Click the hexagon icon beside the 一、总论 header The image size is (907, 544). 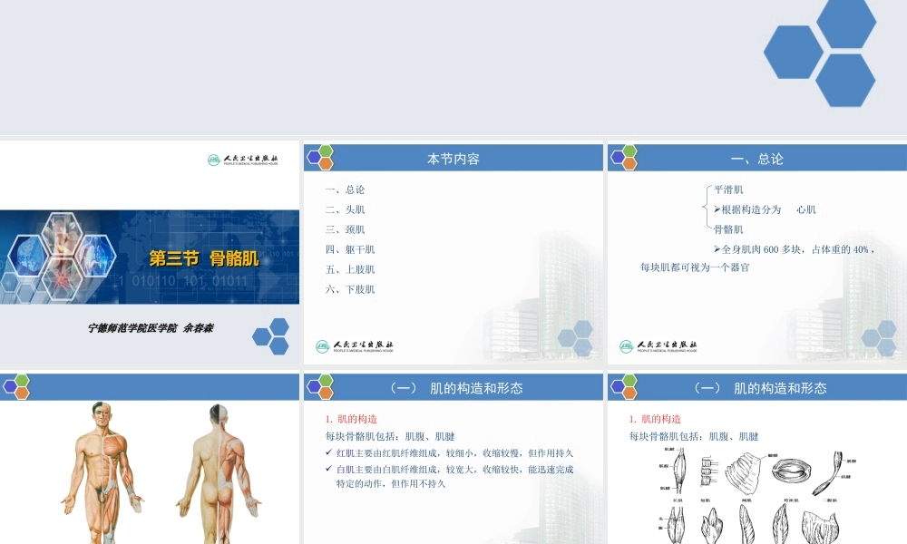[624, 158]
